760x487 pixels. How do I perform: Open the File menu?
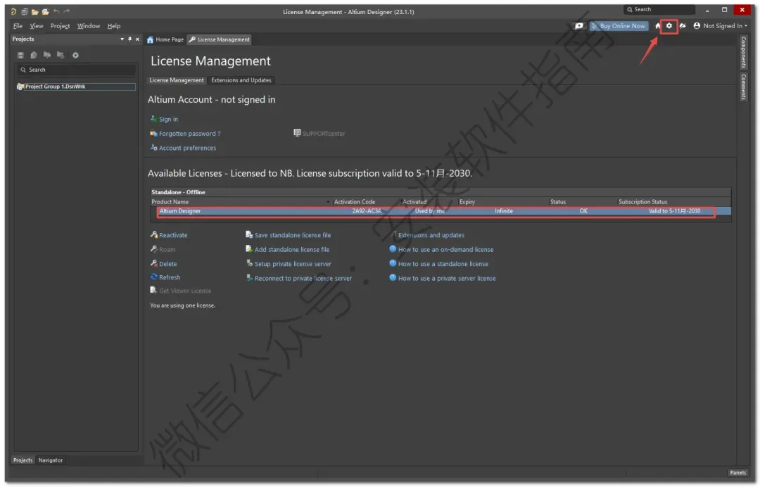click(18, 25)
